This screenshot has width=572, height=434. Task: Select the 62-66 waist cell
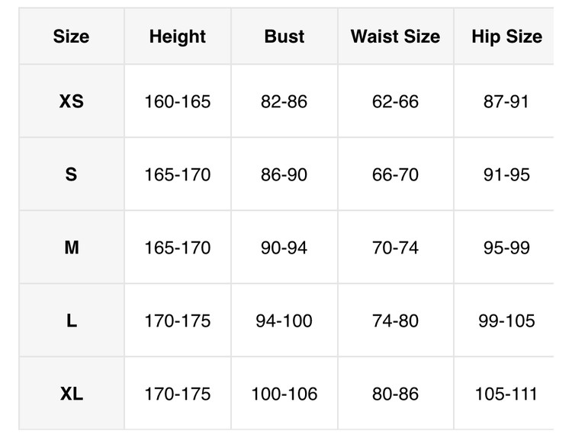point(395,101)
